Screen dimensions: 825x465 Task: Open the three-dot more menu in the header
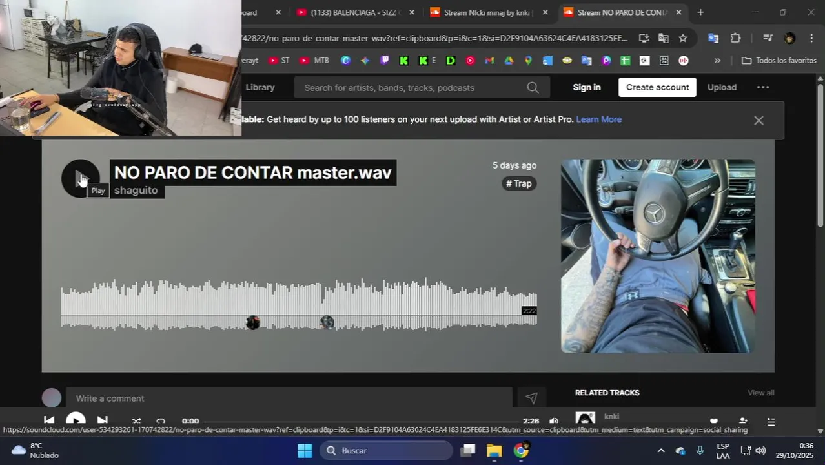coord(763,87)
